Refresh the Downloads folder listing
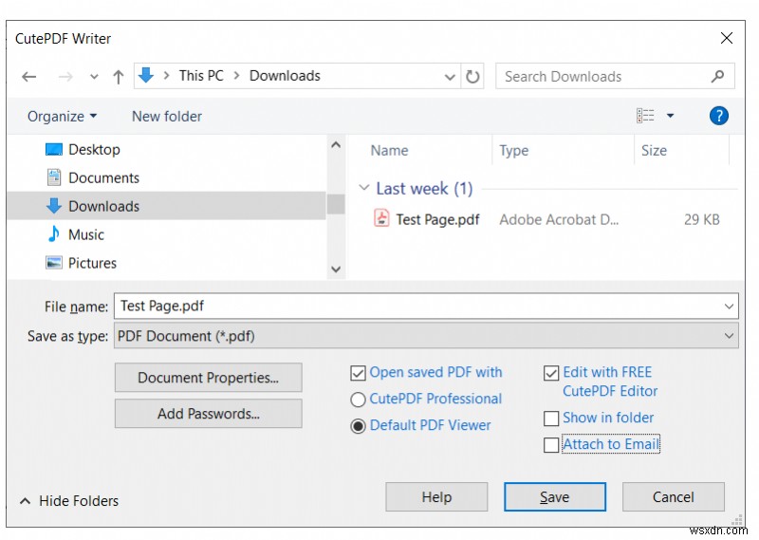Image resolution: width=759 pixels, height=540 pixels. click(472, 77)
